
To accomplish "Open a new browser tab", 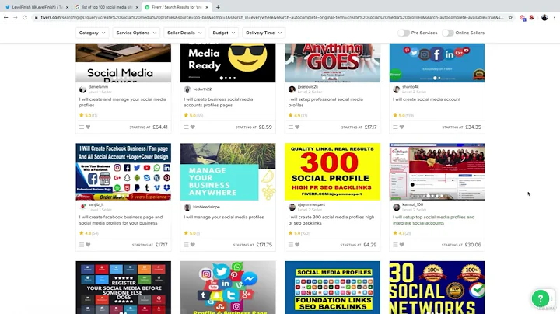I will [218, 7].
